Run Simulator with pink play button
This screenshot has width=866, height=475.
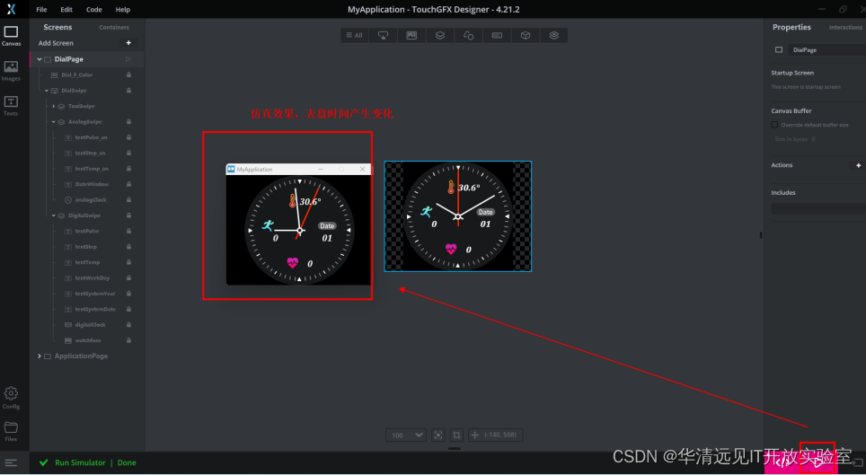coord(818,462)
